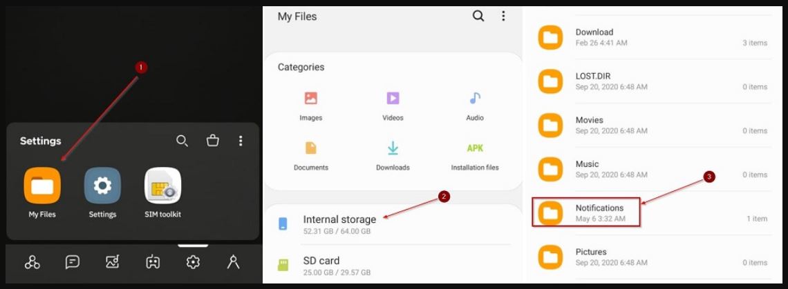Select the chat bubble tab in bottom bar

coord(73,261)
